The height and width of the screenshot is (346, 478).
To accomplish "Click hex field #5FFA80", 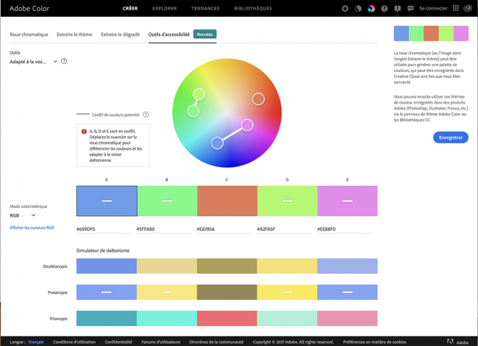I will click(x=164, y=229).
